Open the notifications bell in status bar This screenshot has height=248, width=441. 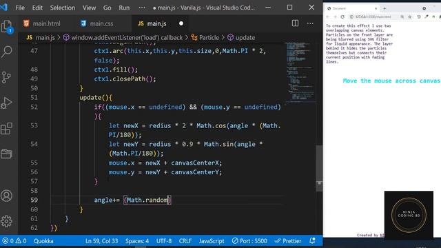click(312, 241)
